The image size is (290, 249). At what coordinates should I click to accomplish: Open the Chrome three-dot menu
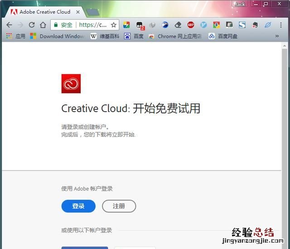point(281,25)
